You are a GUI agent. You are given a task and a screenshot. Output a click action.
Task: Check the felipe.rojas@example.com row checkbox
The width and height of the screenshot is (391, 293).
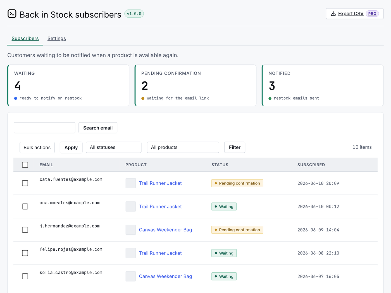click(25, 253)
